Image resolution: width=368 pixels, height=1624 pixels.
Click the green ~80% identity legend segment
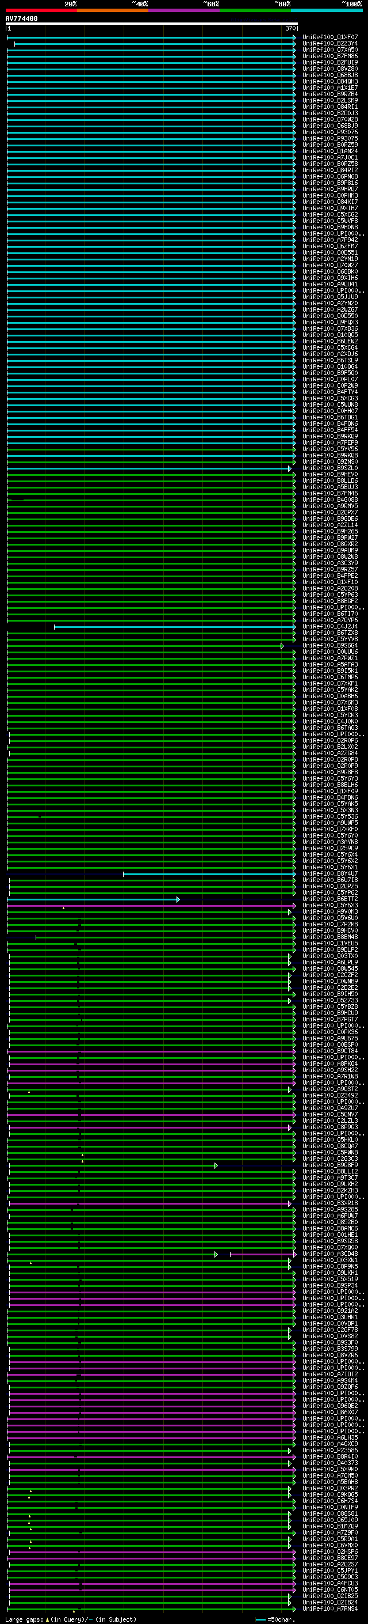pos(255,10)
